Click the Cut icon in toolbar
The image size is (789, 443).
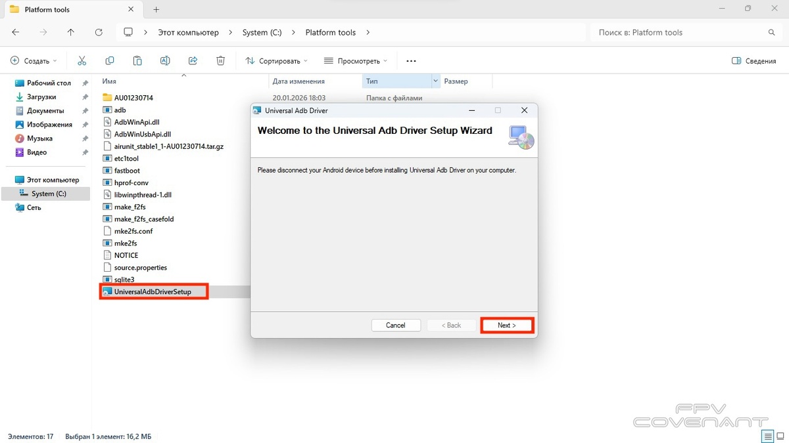point(82,60)
